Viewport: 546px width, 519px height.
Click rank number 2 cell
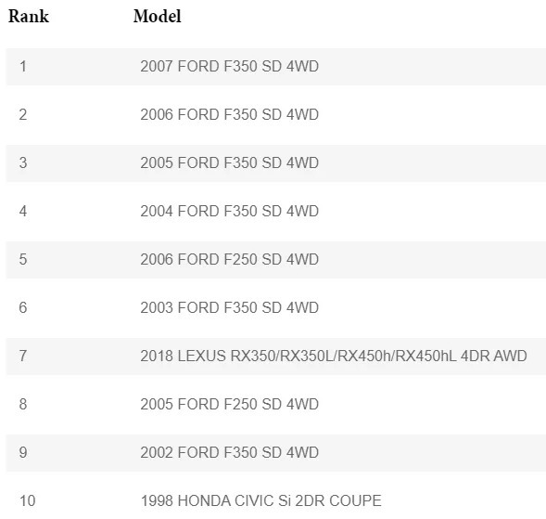point(23,114)
